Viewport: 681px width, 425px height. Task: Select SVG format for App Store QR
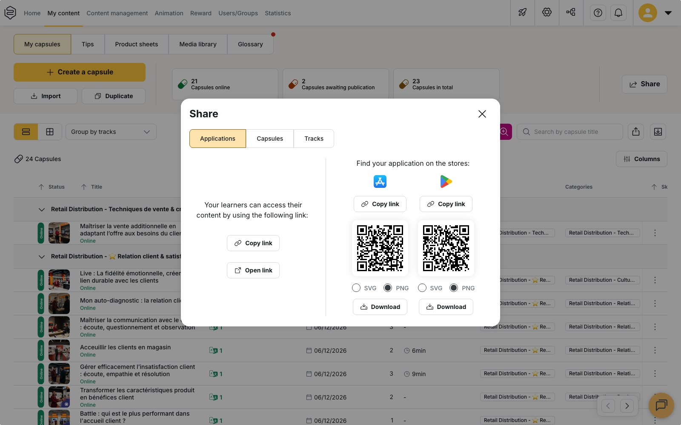(x=356, y=288)
